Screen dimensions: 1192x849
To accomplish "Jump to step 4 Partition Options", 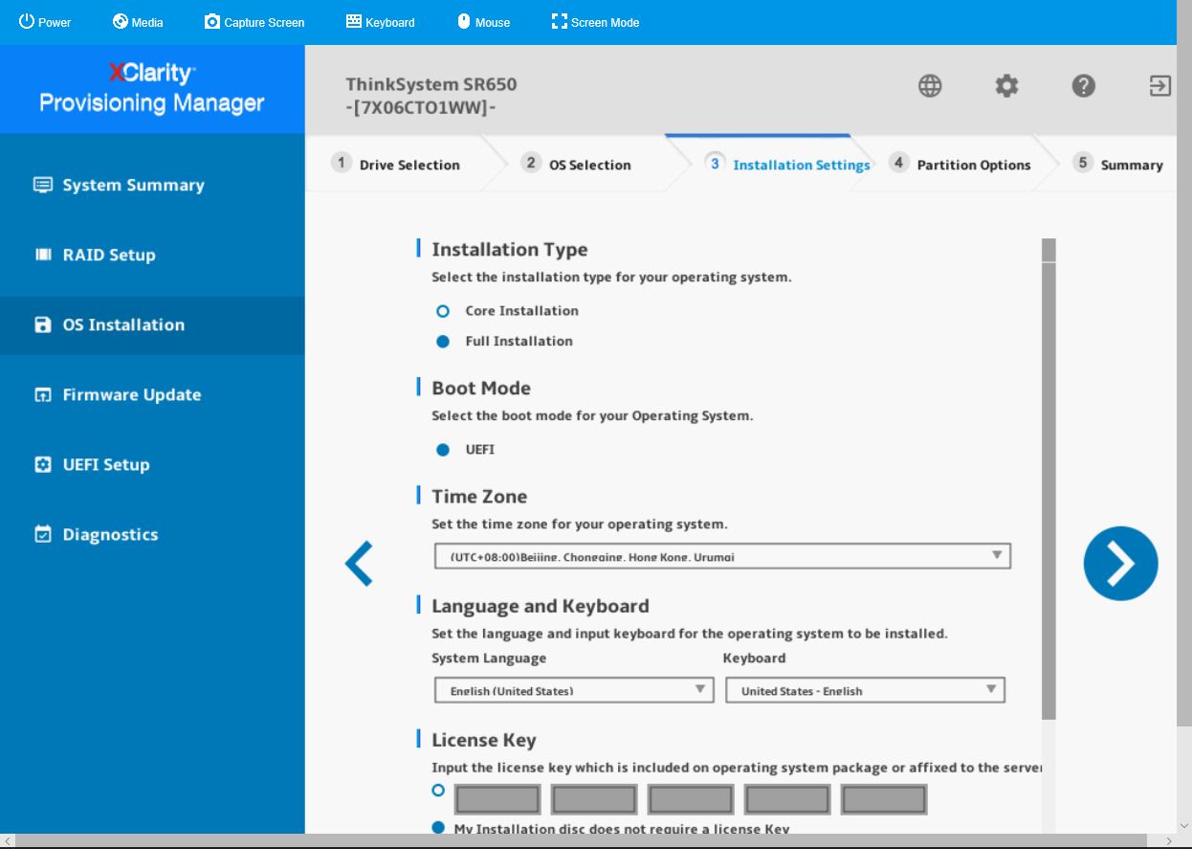I will (x=960, y=164).
